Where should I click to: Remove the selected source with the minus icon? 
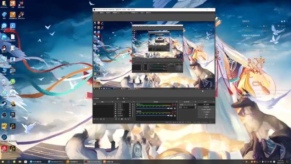pos(119,119)
